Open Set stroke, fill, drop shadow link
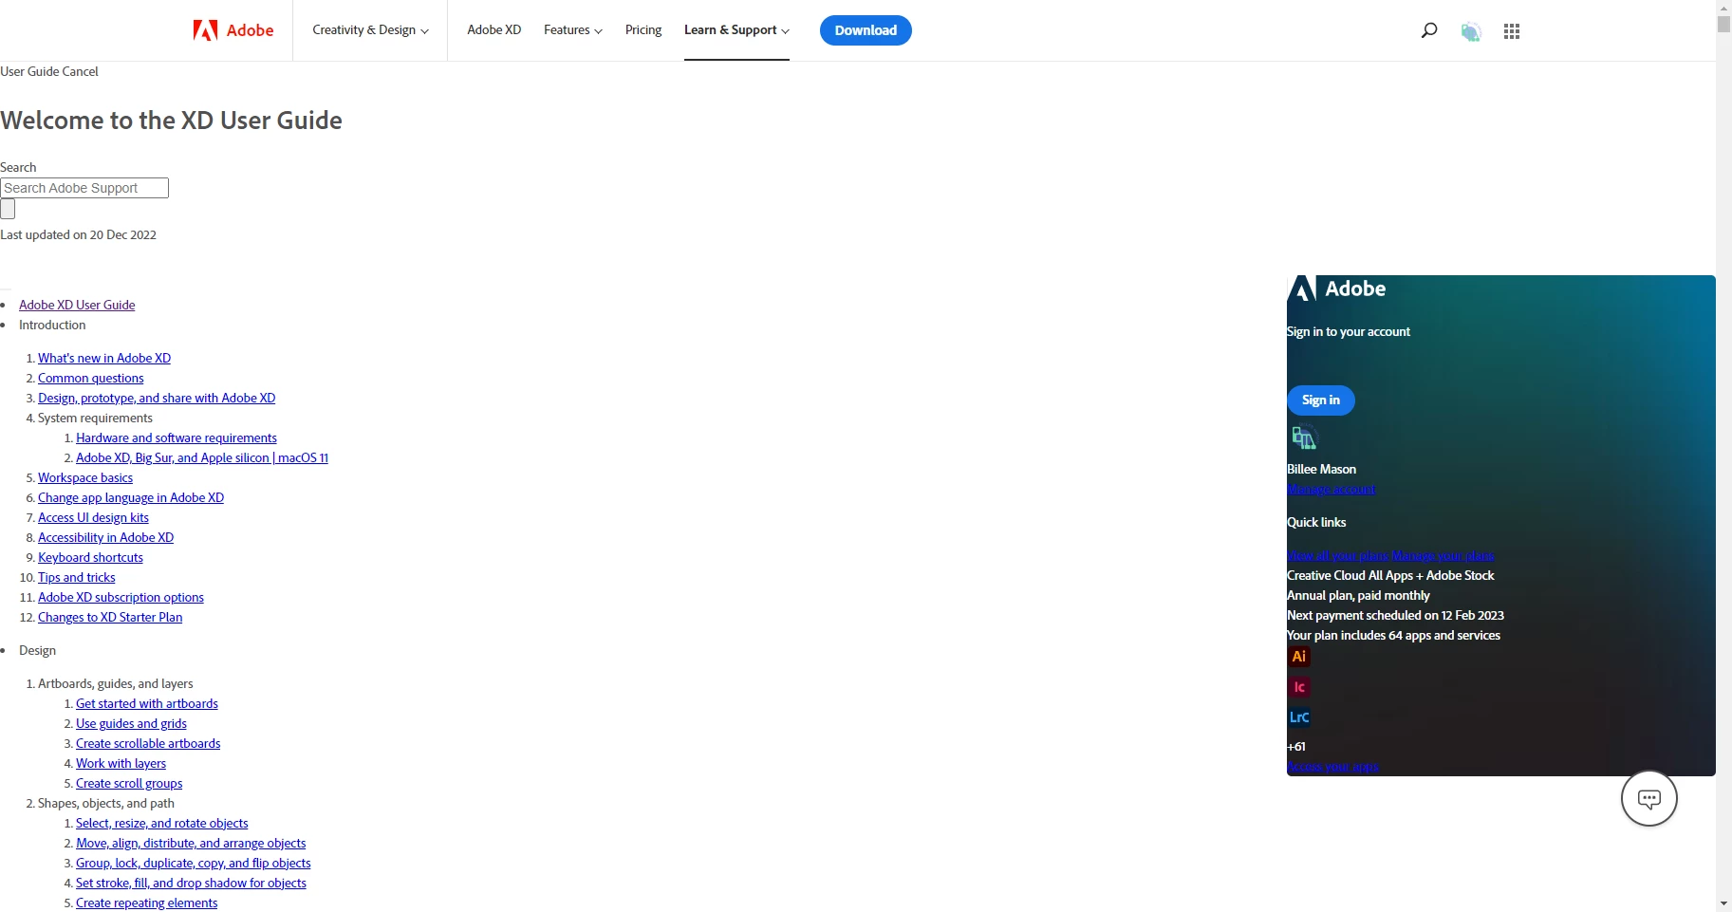The width and height of the screenshot is (1732, 912). (191, 883)
